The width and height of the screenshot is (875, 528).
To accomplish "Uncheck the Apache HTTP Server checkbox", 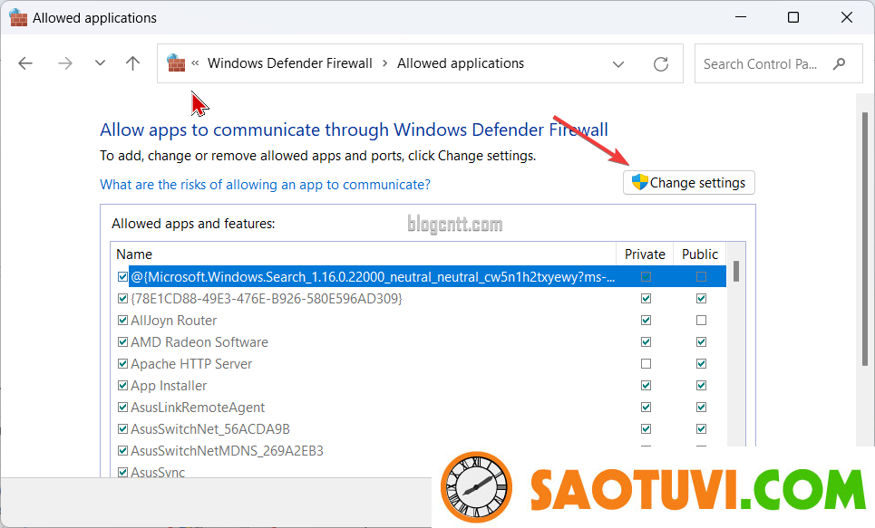I will (x=122, y=363).
